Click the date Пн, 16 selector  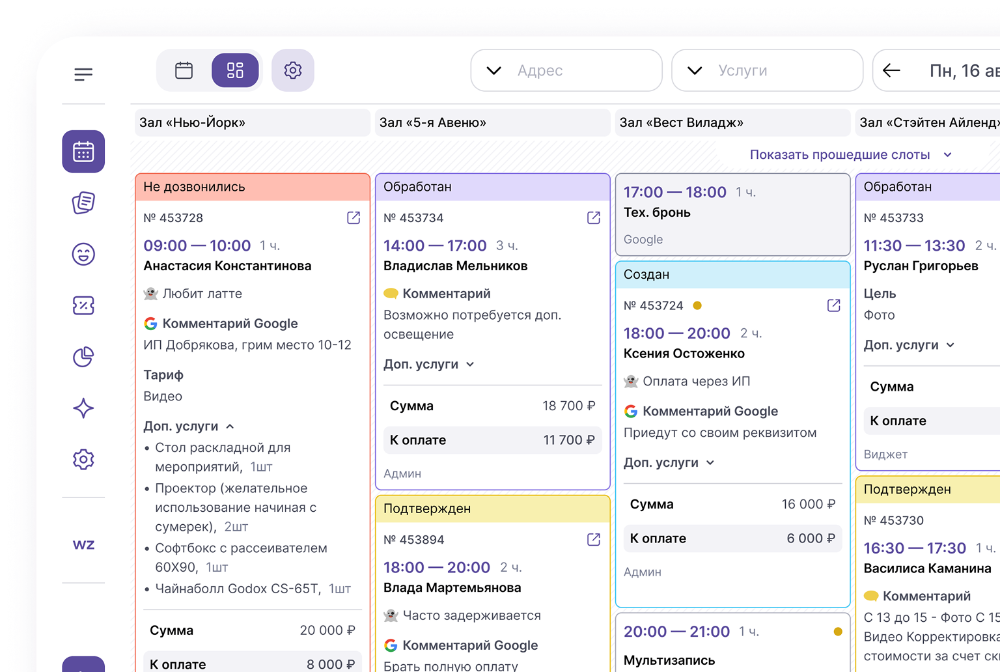[x=964, y=70]
